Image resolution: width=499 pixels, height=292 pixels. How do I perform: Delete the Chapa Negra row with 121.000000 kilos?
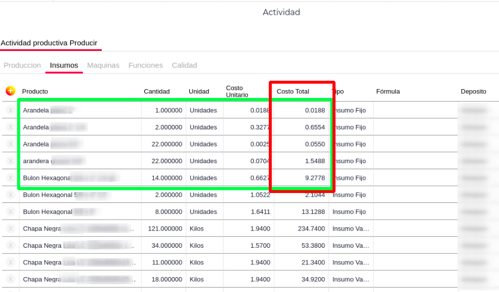[10, 228]
